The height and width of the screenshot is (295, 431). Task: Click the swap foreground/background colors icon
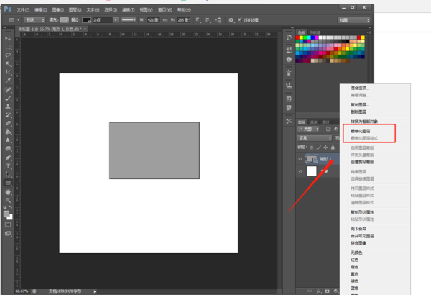(x=11, y=206)
